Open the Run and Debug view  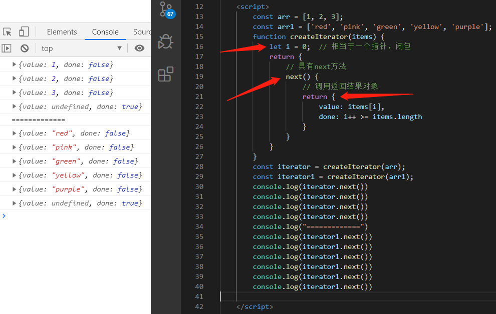(x=166, y=41)
